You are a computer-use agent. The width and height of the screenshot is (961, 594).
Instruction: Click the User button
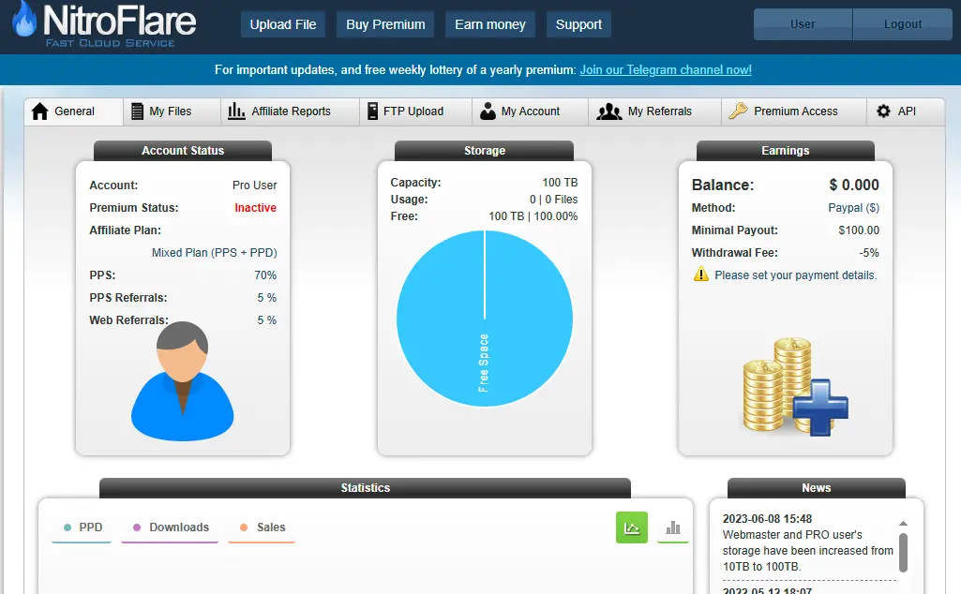803,24
